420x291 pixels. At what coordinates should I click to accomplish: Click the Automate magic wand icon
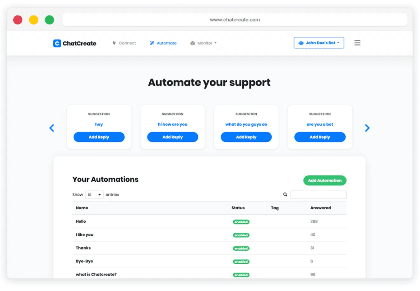[152, 43]
